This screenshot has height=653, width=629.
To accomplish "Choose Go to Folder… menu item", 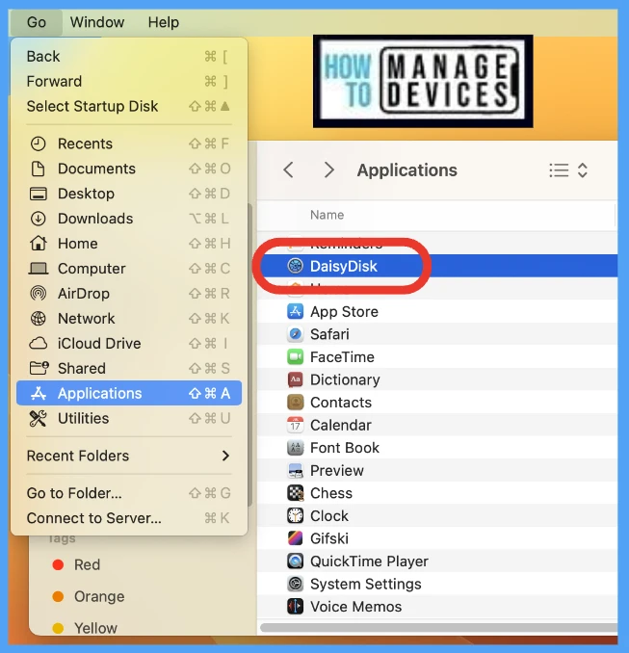I will (x=129, y=493).
